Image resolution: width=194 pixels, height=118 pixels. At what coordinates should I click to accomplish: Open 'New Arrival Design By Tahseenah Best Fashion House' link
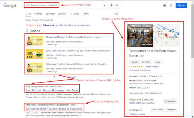[x=74, y=37]
